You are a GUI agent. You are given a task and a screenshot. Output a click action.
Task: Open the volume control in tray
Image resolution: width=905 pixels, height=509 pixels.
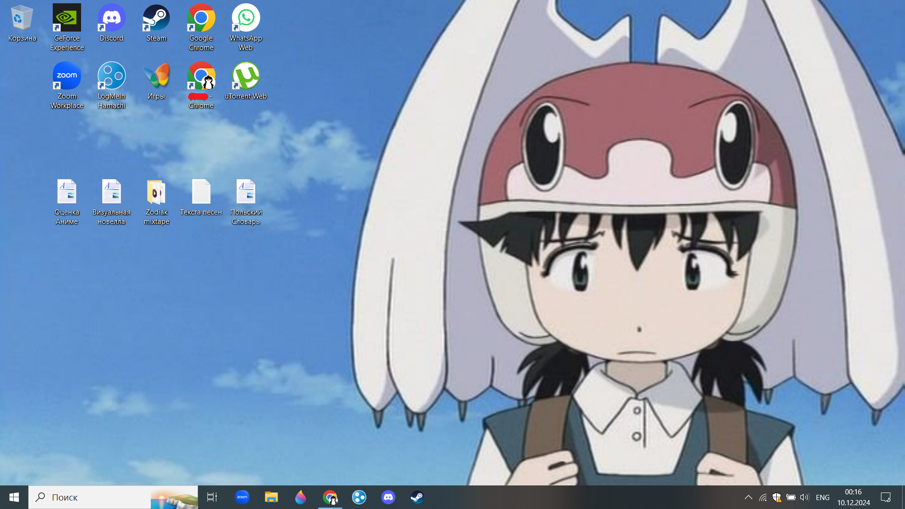[x=804, y=497]
